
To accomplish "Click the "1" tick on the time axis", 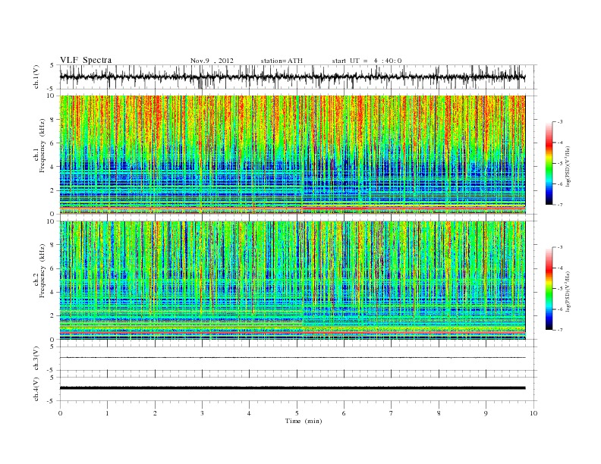I will (107, 413).
